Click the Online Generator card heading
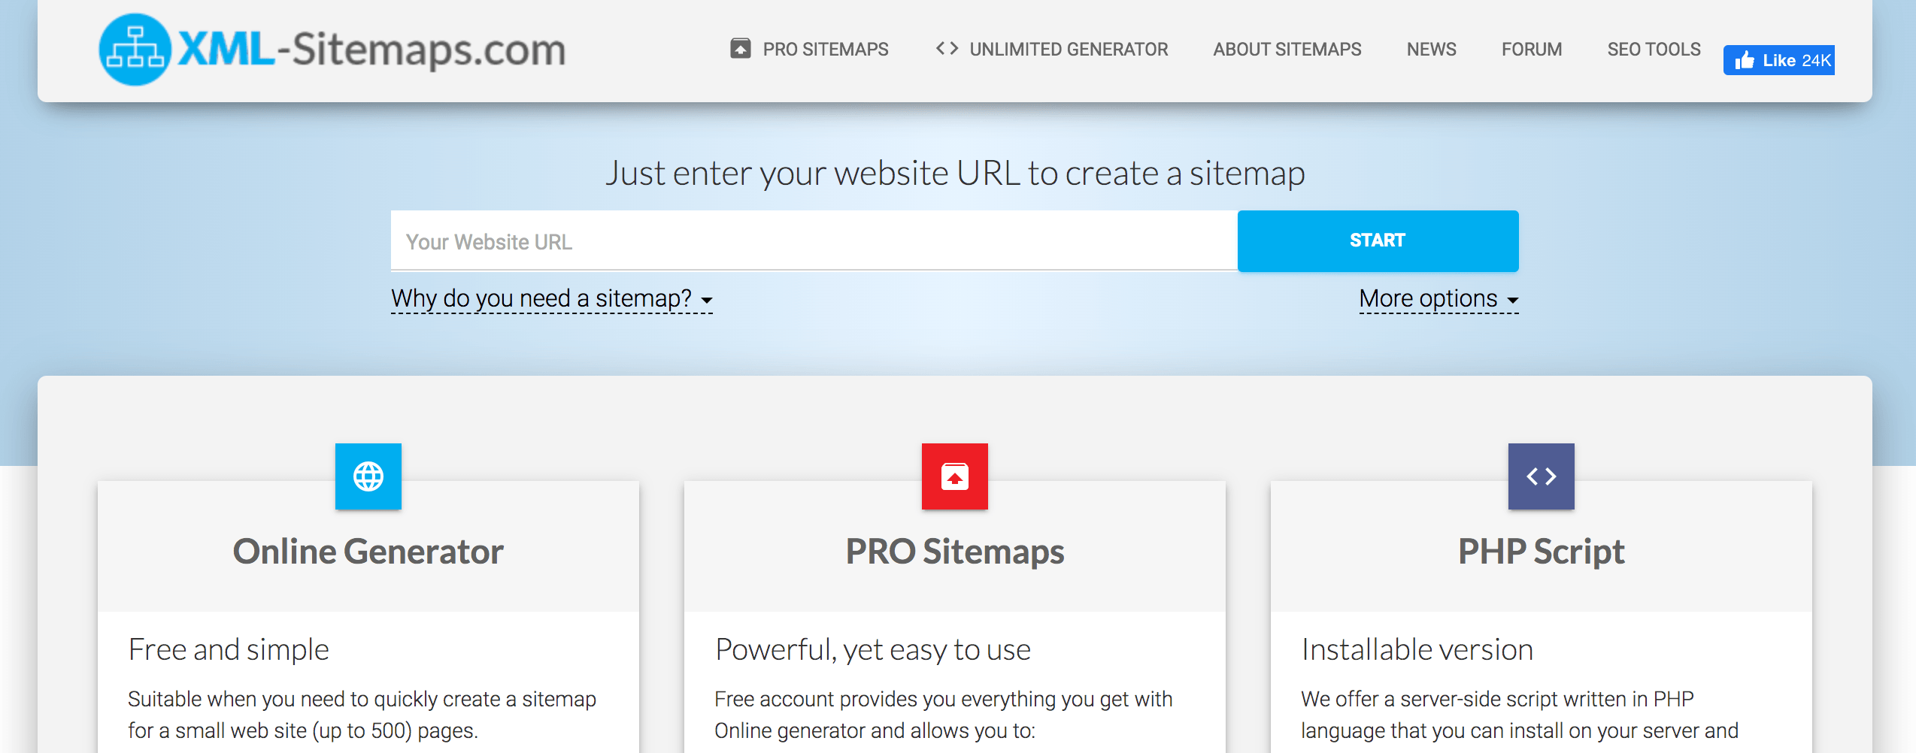This screenshot has width=1916, height=753. (x=368, y=552)
